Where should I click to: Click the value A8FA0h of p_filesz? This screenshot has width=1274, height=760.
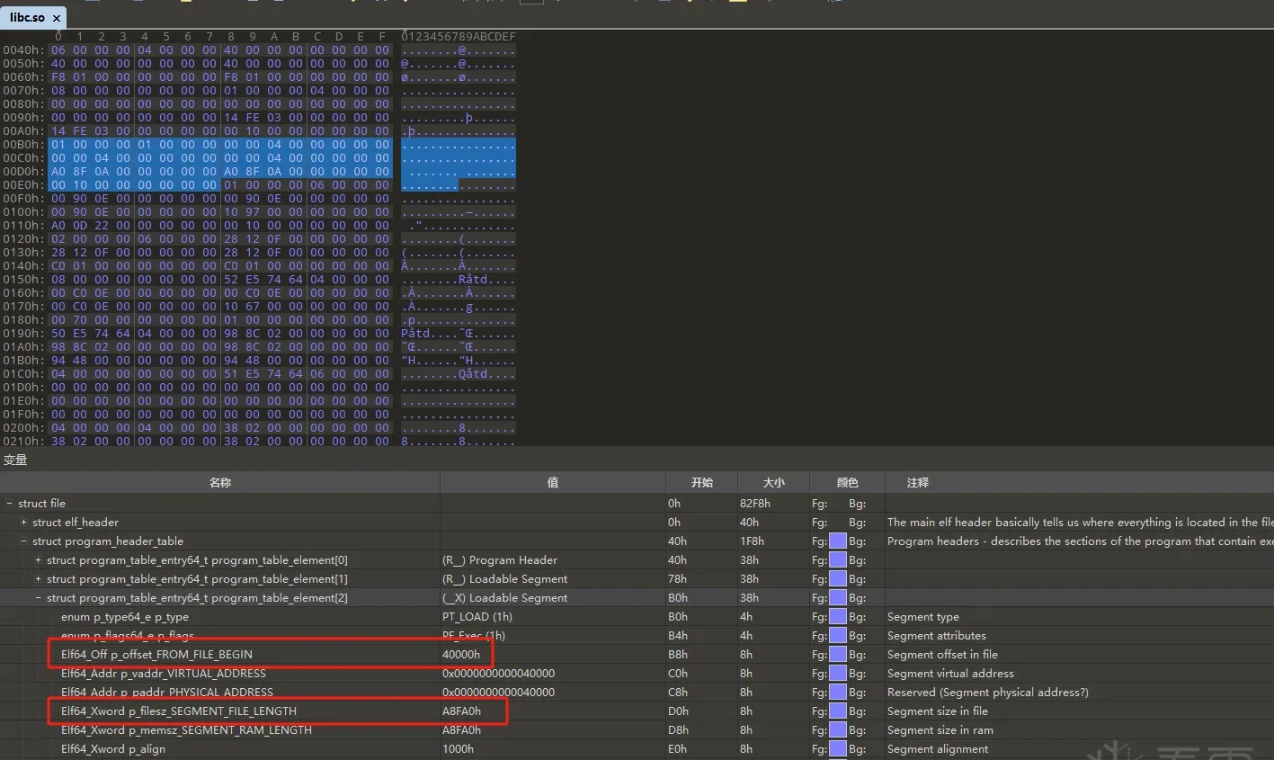pos(461,711)
